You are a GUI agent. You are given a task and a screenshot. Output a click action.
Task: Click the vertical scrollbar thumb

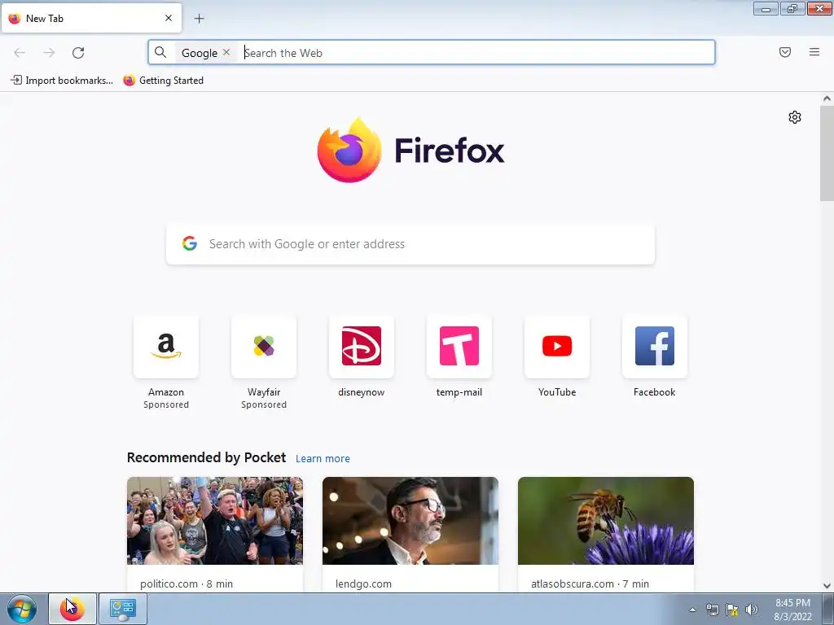pyautogui.click(x=827, y=153)
